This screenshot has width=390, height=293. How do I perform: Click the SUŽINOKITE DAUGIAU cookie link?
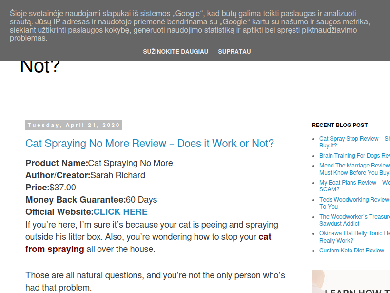[x=175, y=52]
